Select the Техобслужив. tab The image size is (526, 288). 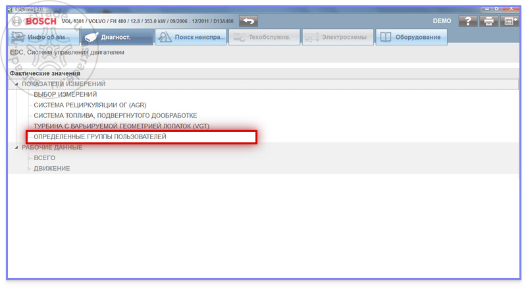pos(265,37)
